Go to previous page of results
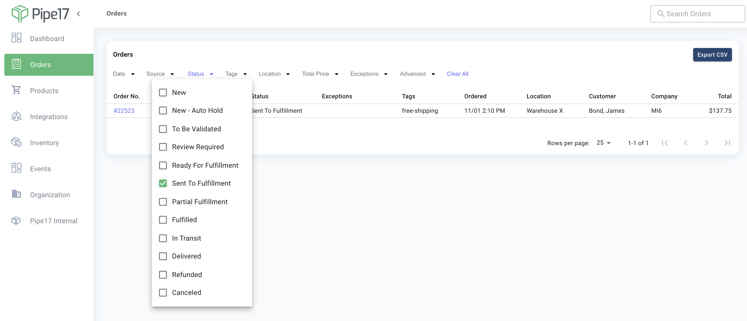The width and height of the screenshot is (747, 321). 686,143
